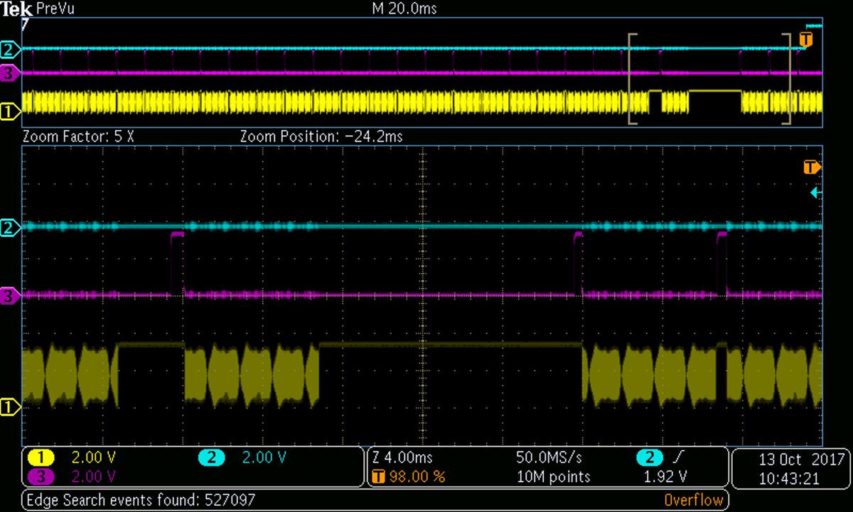Click yellow channel 1 2.00 V value
This screenshot has width=853, height=512.
pyautogui.click(x=95, y=458)
